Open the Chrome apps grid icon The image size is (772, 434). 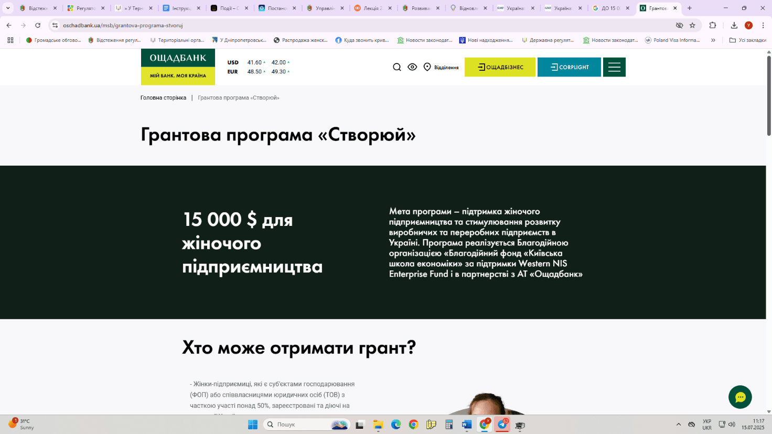pos(10,40)
